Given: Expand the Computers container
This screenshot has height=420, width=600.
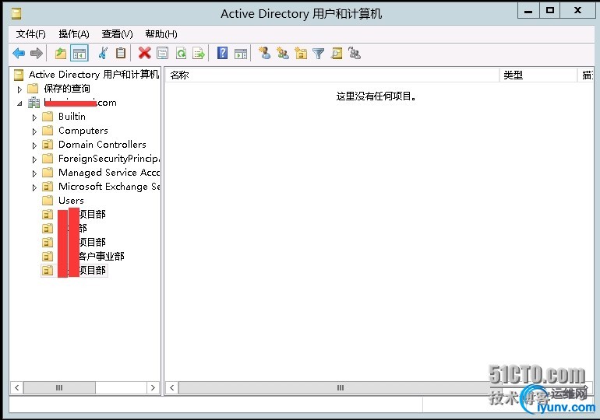Looking at the screenshot, I should 34,131.
